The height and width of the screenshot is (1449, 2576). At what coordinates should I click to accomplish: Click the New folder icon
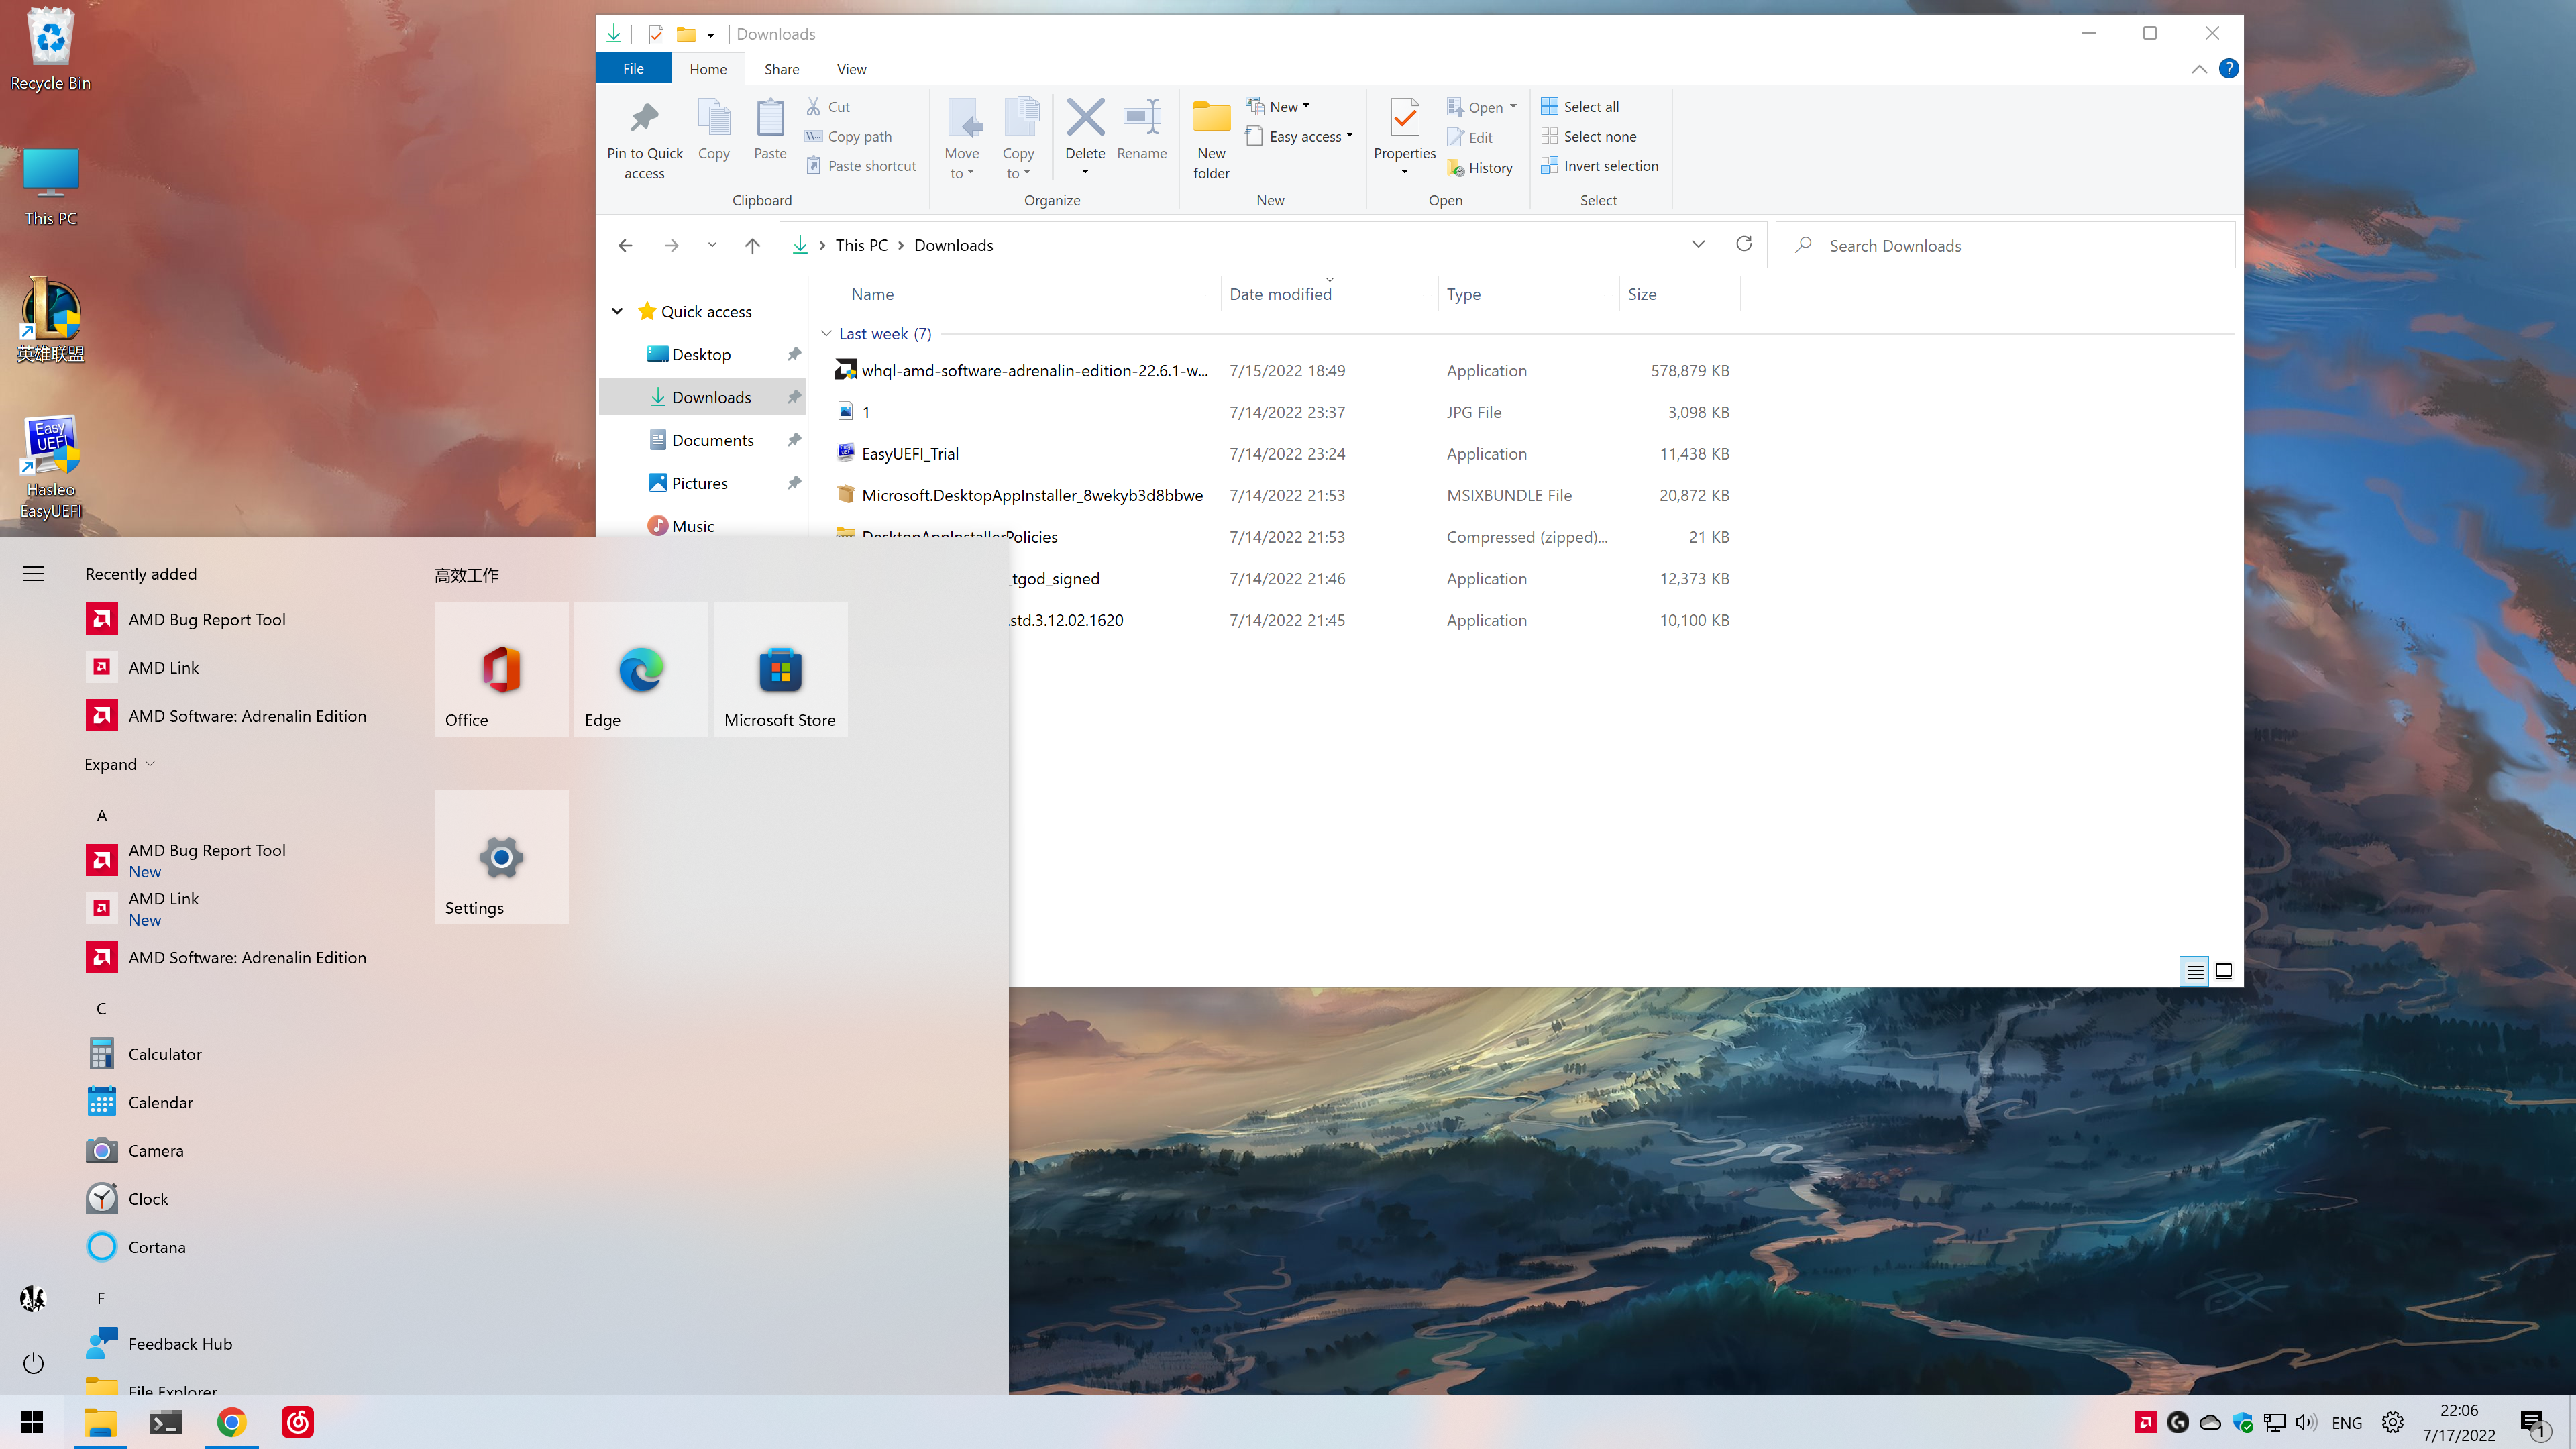point(1211,118)
